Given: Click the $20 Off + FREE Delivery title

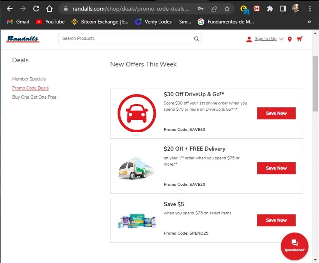Looking at the screenshot, I should 195,149.
